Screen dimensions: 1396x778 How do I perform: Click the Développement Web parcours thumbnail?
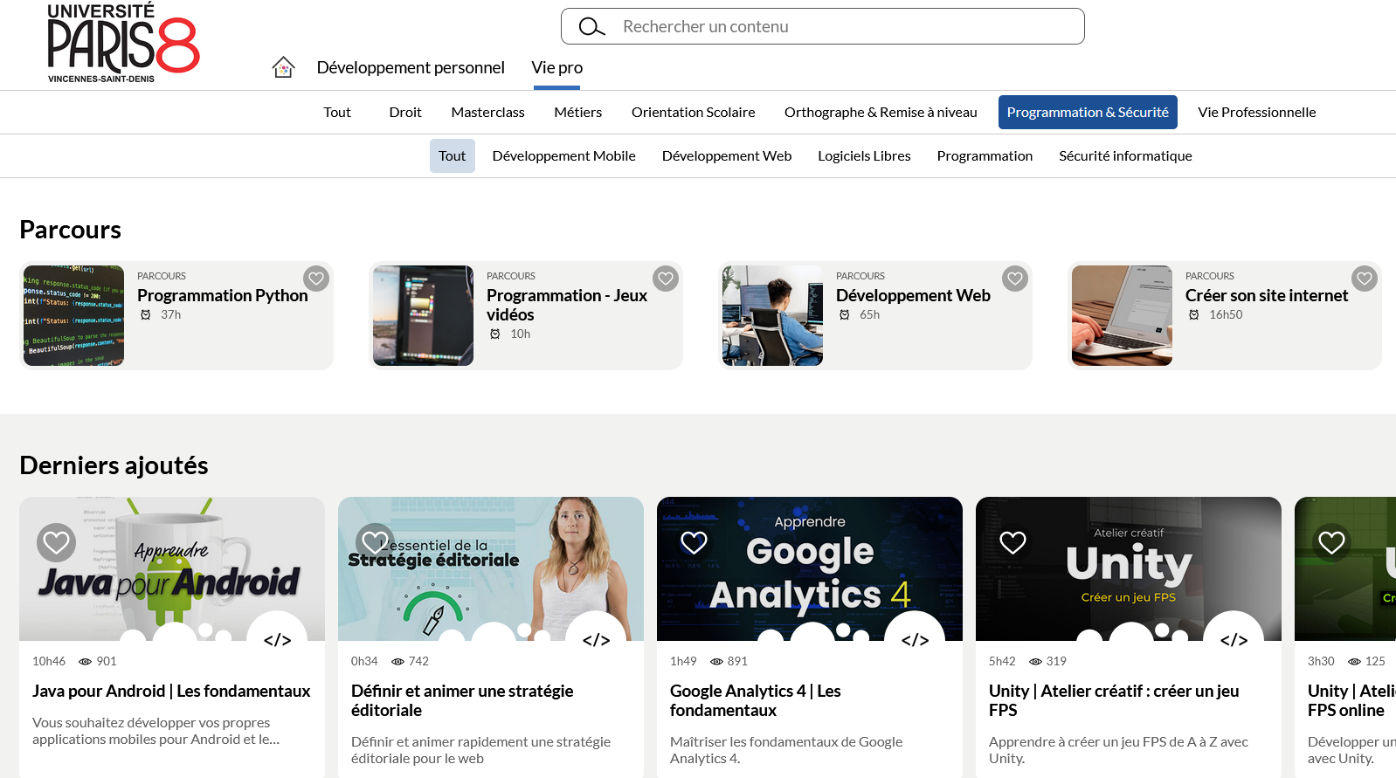click(x=772, y=315)
